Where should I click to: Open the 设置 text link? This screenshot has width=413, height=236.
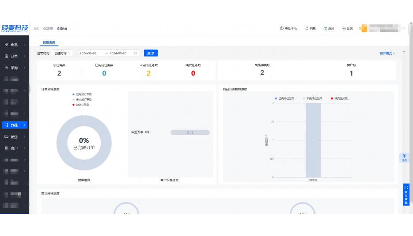coord(349,28)
